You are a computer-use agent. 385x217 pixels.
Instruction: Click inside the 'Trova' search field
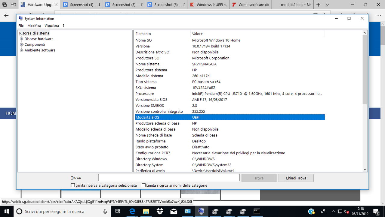(x=168, y=177)
